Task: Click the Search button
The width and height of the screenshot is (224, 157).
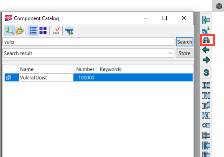Action: pos(185,42)
